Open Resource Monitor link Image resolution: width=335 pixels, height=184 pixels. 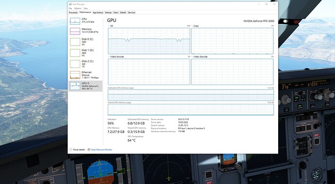[x=101, y=150]
